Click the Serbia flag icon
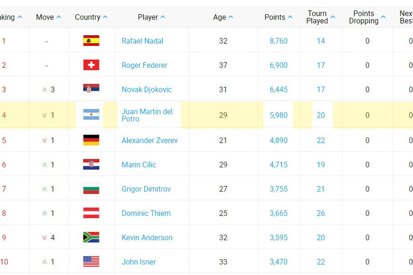413x275 pixels. coord(91,89)
